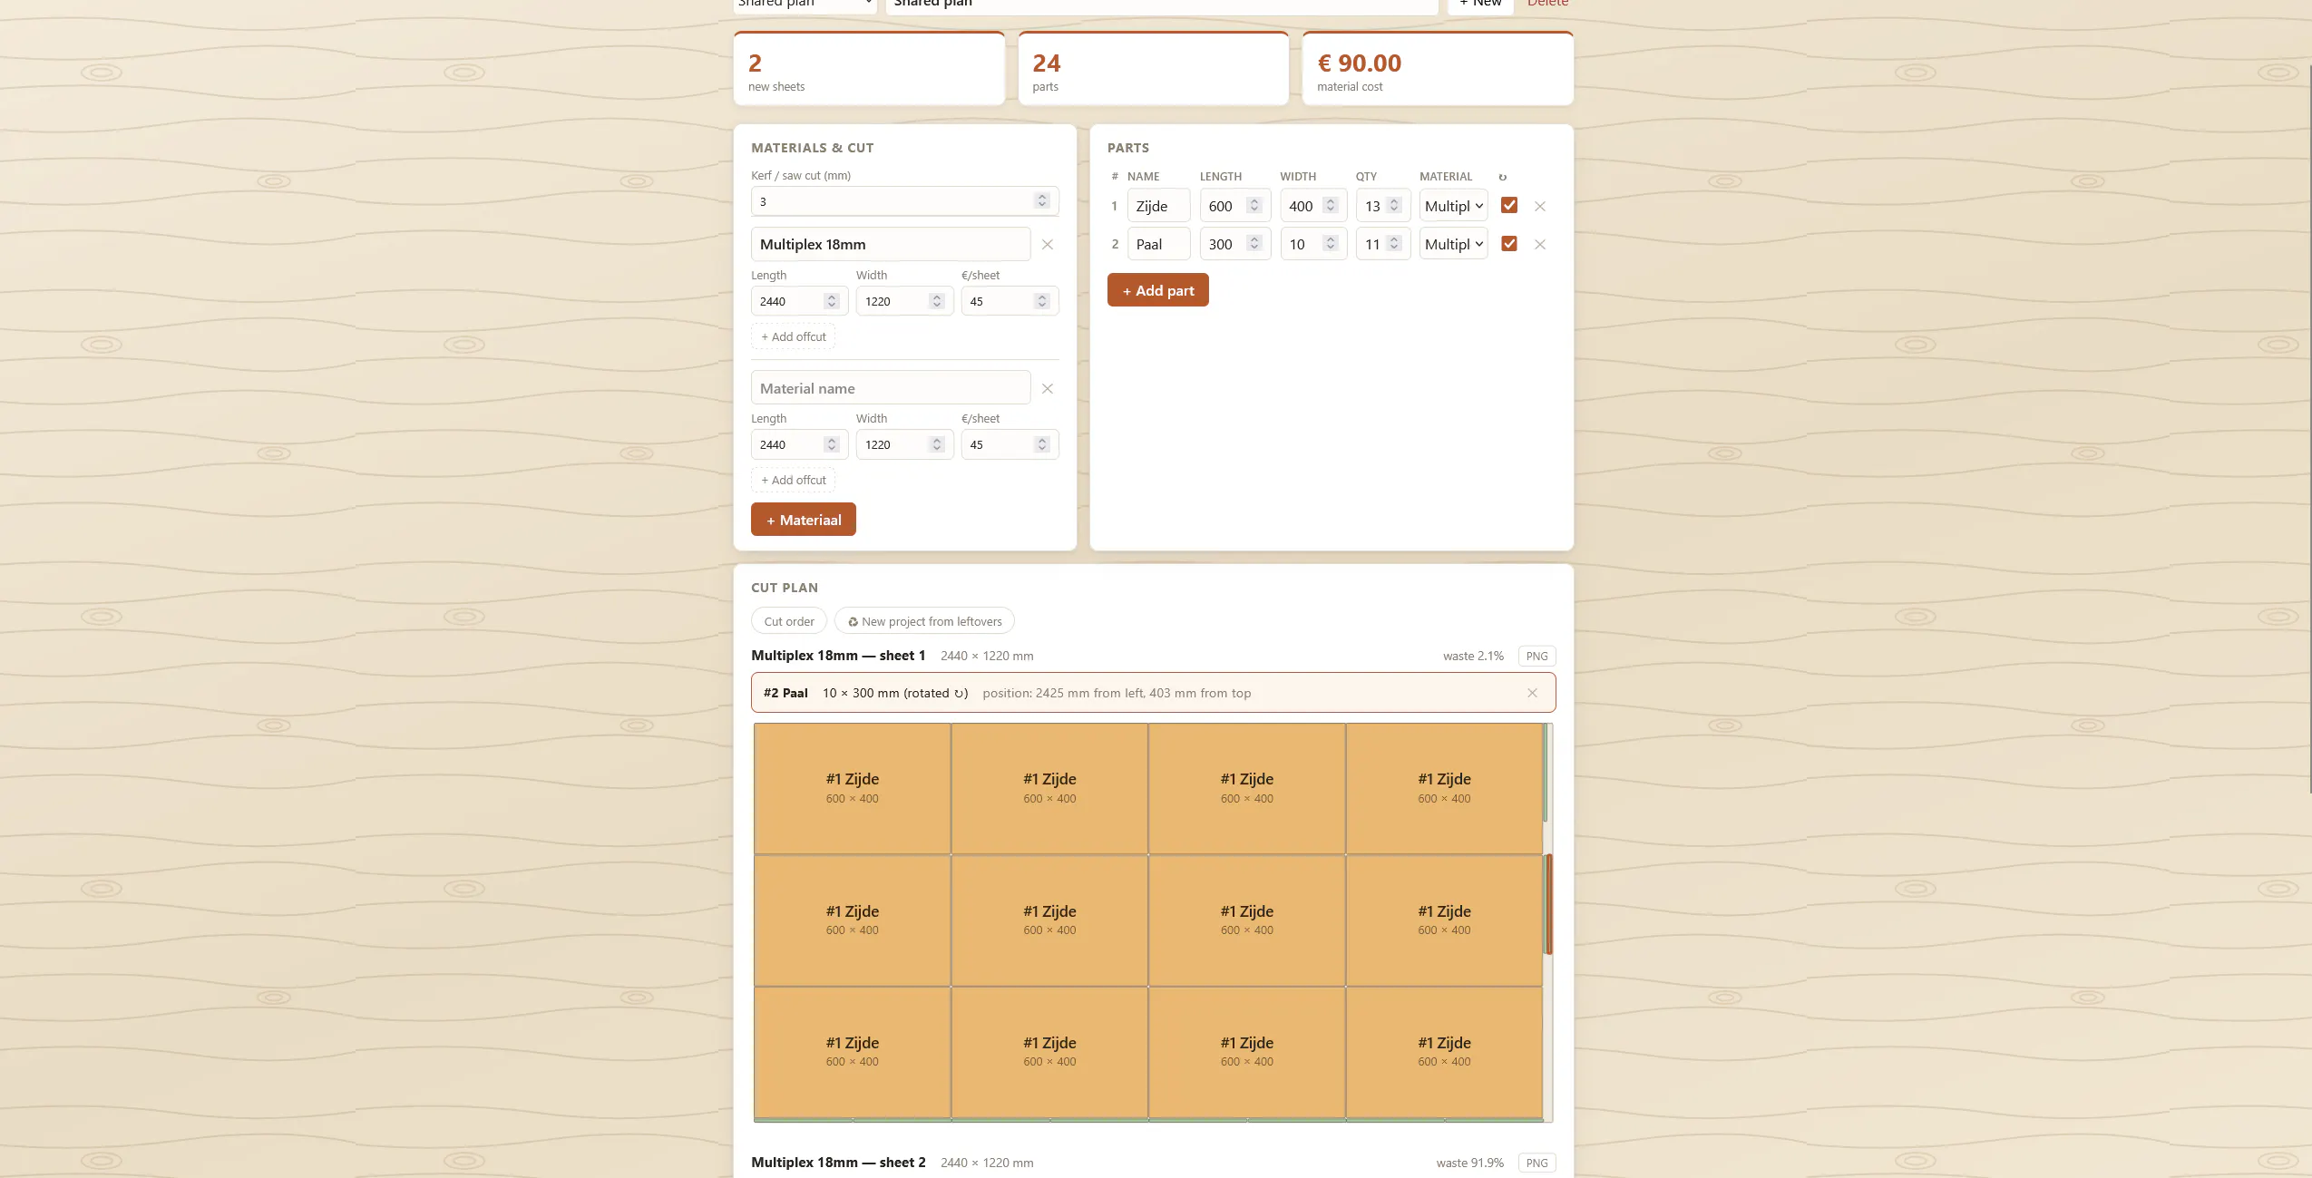2312x1178 pixels.
Task: Edit unnamed material price per sheet
Action: click(x=1010, y=444)
